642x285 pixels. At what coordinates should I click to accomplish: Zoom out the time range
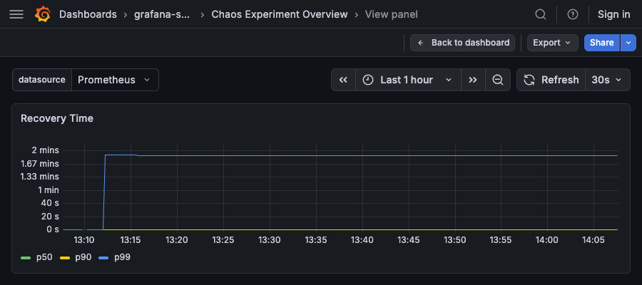pyautogui.click(x=497, y=80)
